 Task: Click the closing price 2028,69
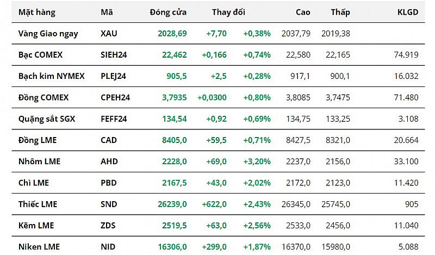click(x=172, y=34)
